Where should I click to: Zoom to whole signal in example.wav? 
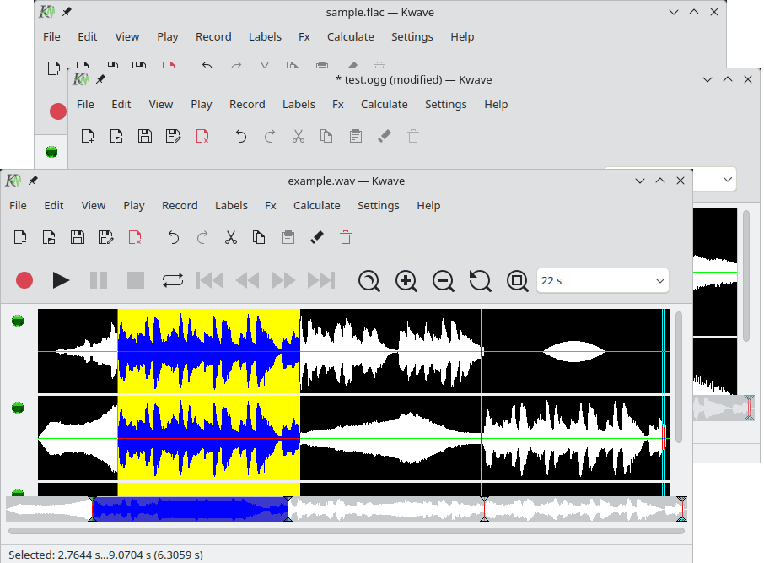click(x=518, y=281)
